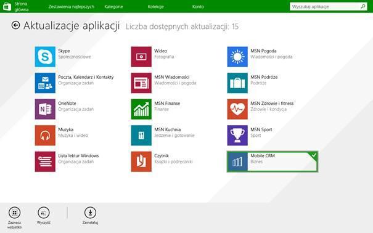Go back with the arrow button
Screen dimensions: 373x233
point(15,25)
